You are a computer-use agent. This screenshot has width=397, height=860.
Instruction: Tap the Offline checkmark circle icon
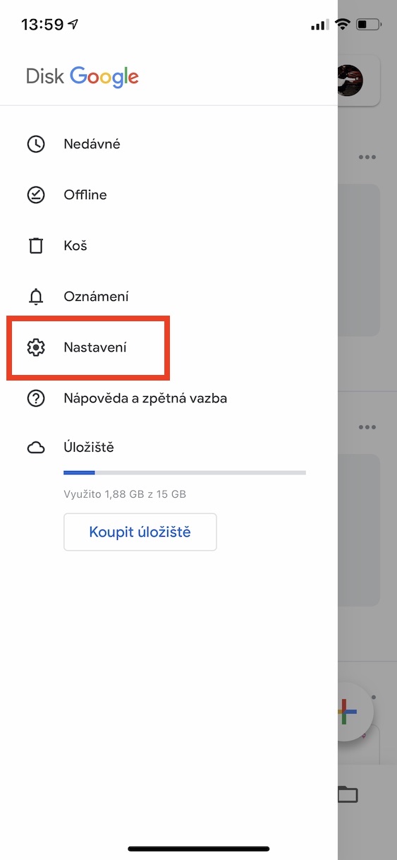35,195
